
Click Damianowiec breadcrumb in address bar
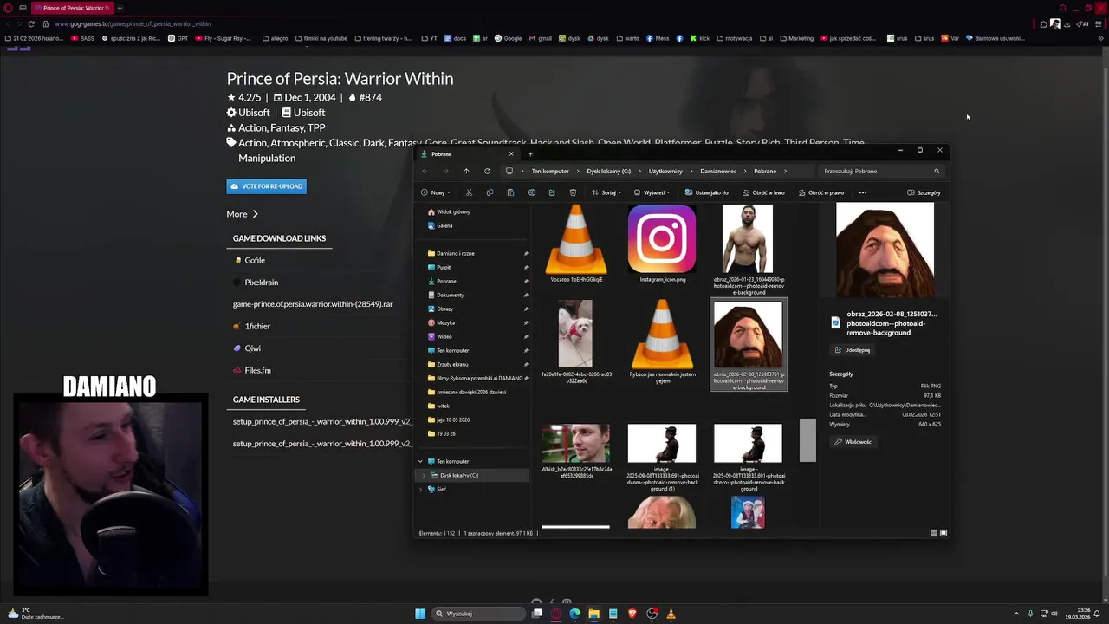click(718, 171)
